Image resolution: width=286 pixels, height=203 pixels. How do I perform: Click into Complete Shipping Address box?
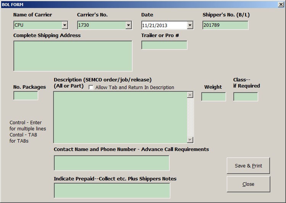tap(73, 56)
